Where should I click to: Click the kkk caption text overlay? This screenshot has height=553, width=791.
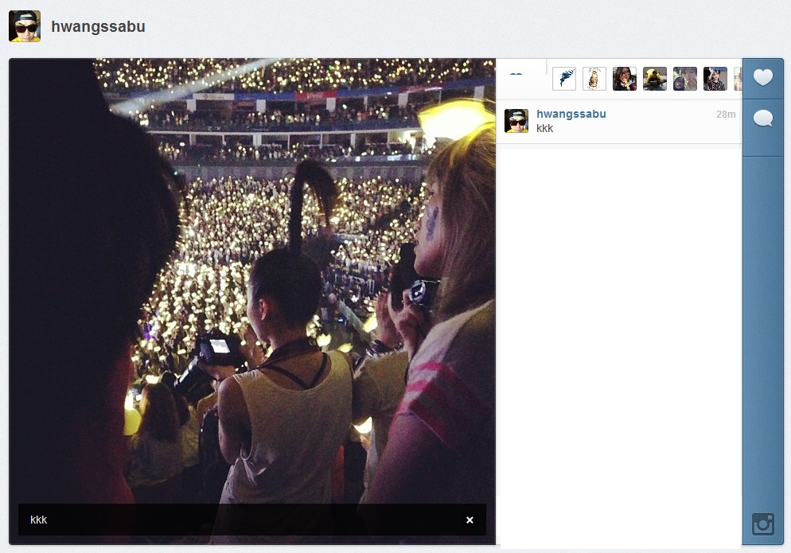[39, 520]
